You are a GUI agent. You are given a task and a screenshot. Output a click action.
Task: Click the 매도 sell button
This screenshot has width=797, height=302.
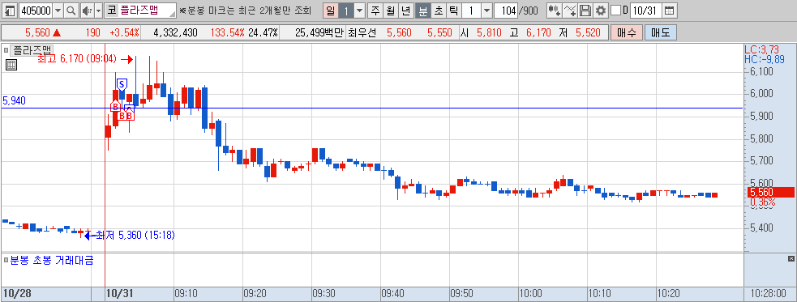tap(661, 33)
